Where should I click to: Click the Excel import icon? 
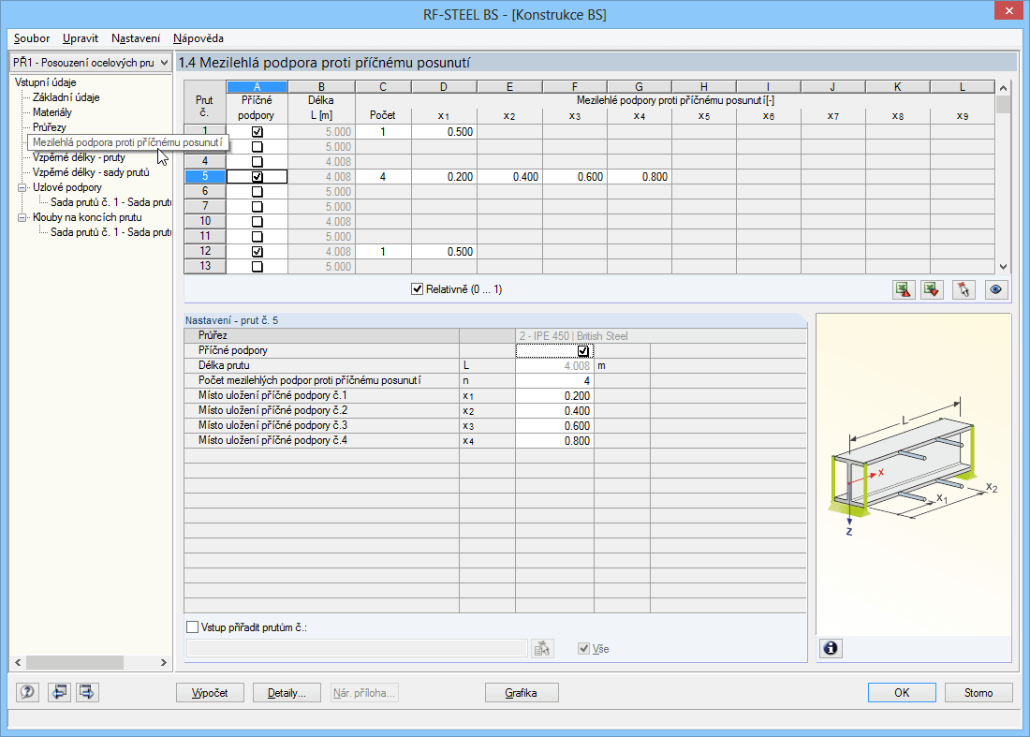point(932,289)
